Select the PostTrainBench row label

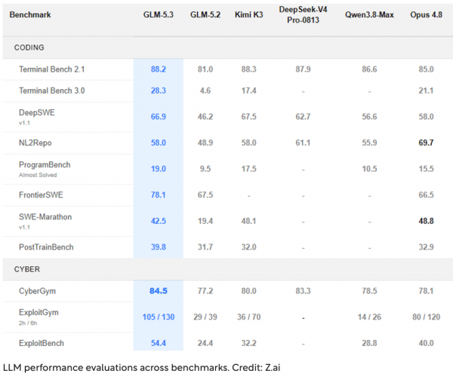(46, 247)
